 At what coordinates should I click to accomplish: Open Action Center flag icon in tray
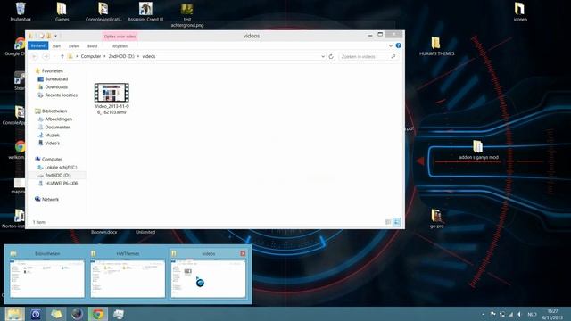[492, 314]
